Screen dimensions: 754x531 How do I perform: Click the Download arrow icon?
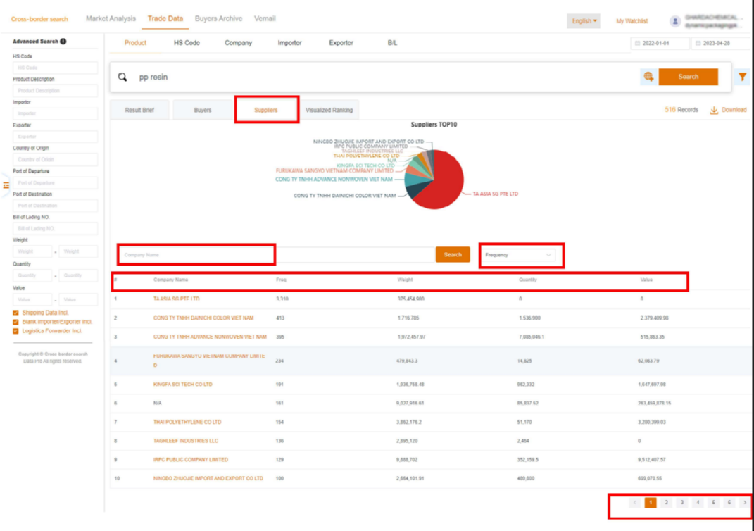713,110
